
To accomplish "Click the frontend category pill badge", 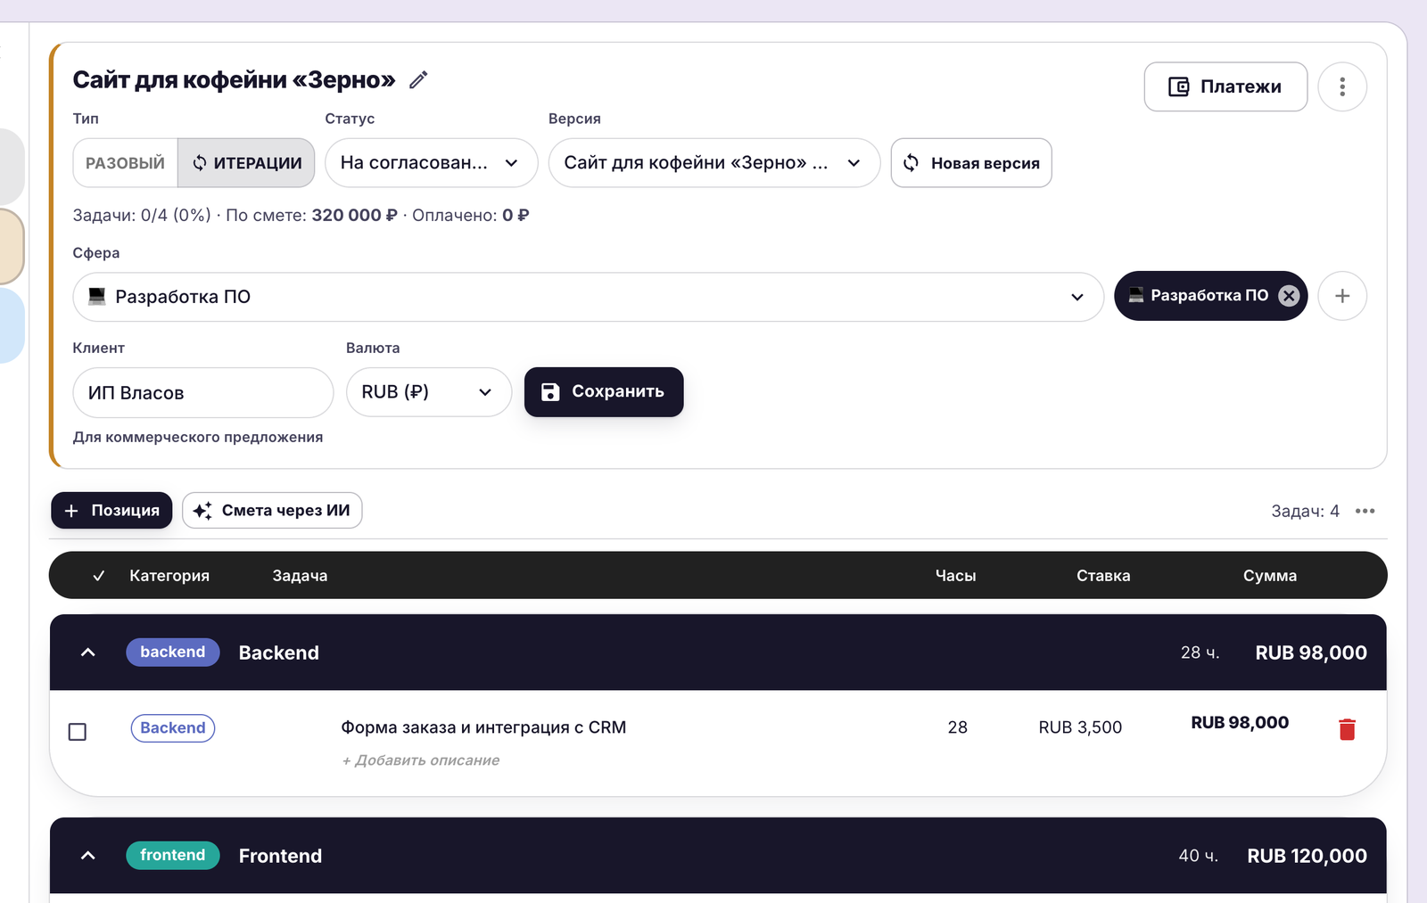I will [173, 856].
